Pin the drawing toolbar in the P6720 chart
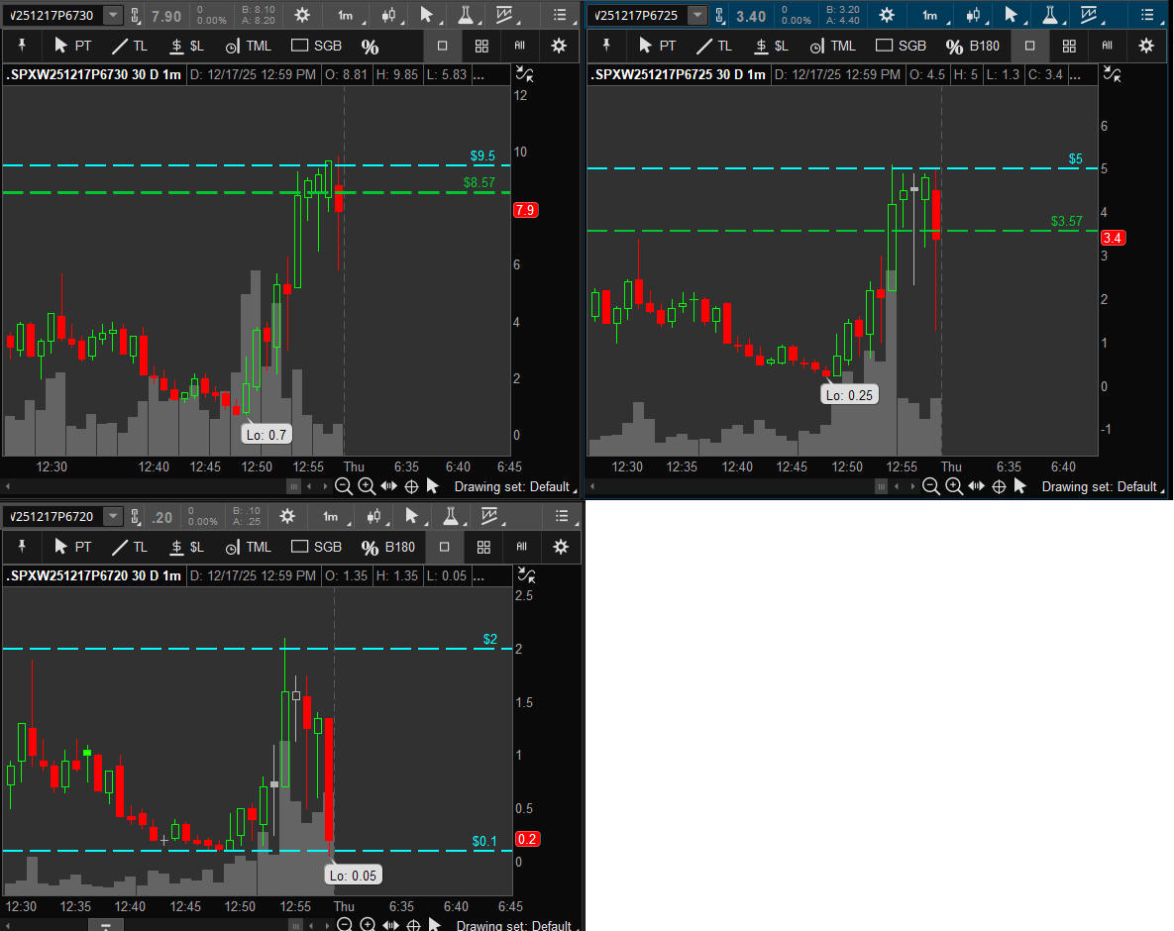Viewport: 1174px width, 931px height. 24,547
